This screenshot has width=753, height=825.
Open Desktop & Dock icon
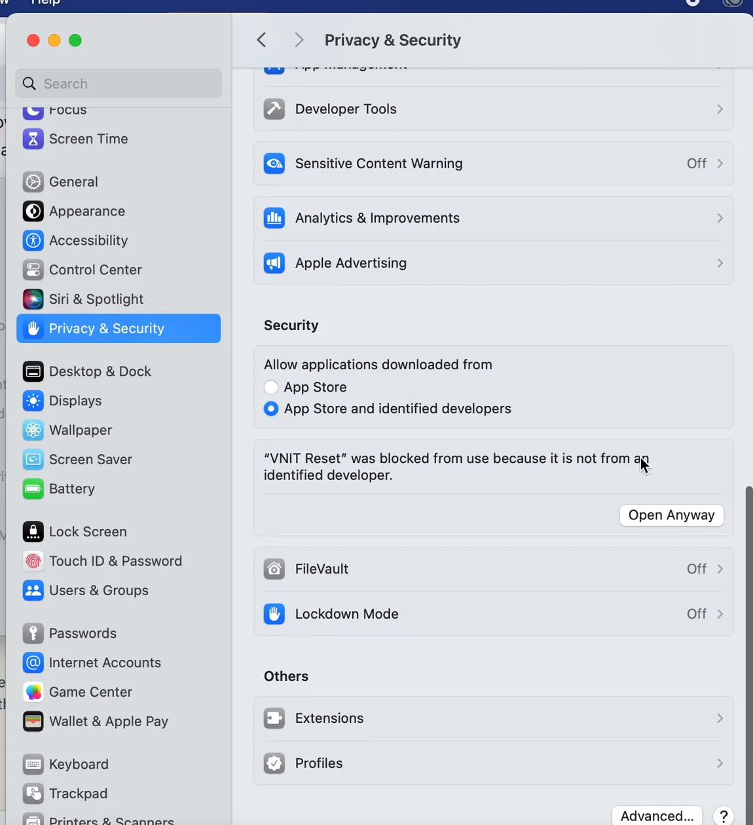33,371
